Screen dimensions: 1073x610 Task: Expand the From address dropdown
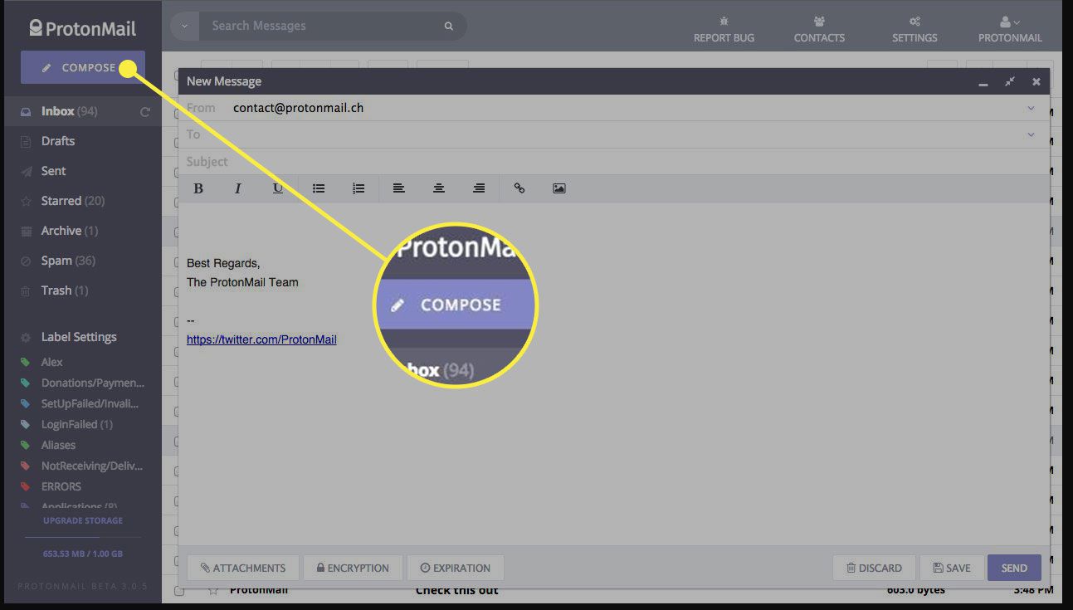click(x=1031, y=108)
